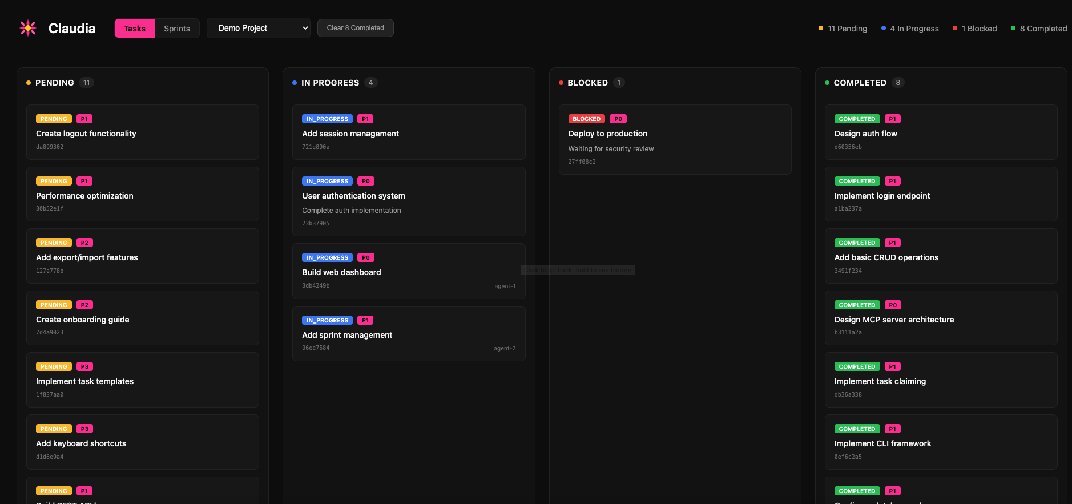
Task: Click the 11 Pending status indicator
Action: pyautogui.click(x=843, y=29)
